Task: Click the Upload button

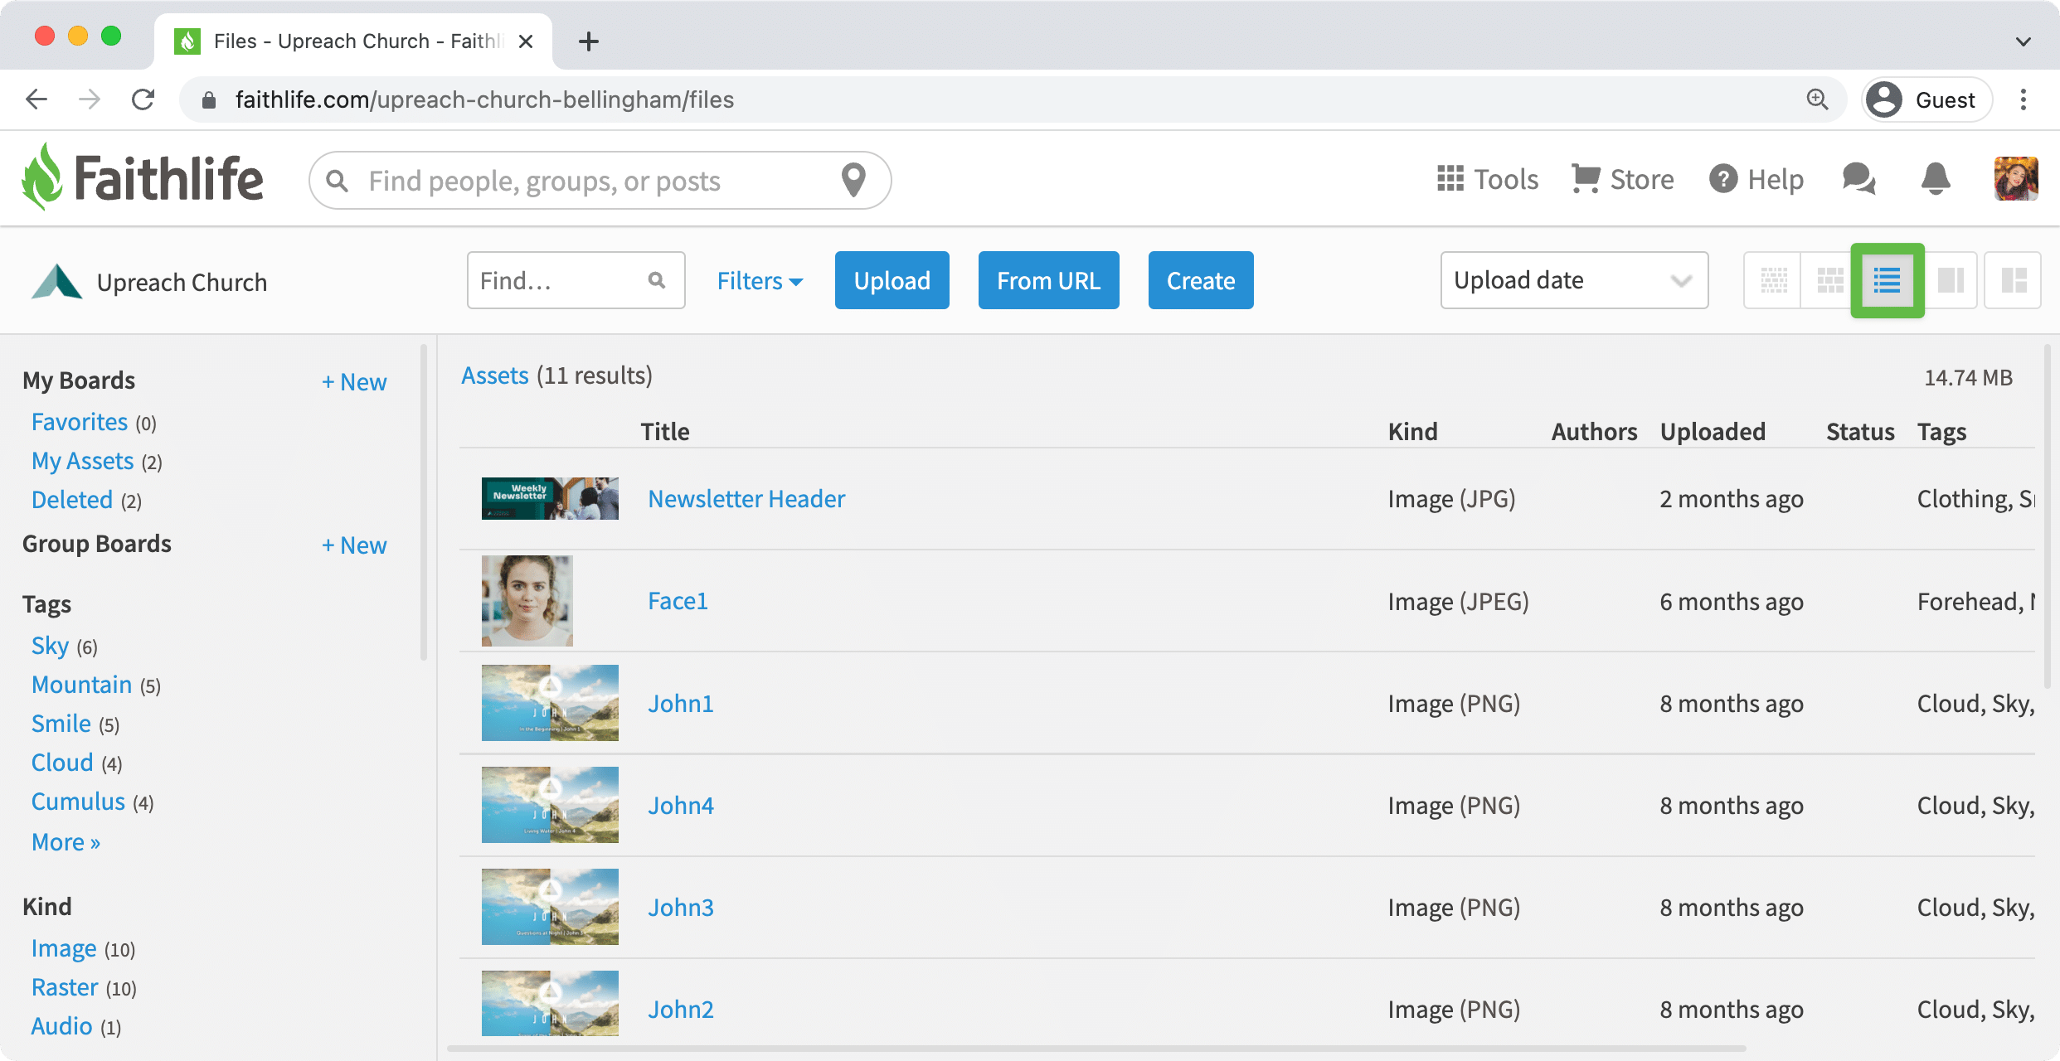Action: coord(892,280)
